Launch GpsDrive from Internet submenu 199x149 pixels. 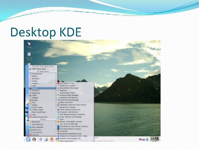(75, 90)
